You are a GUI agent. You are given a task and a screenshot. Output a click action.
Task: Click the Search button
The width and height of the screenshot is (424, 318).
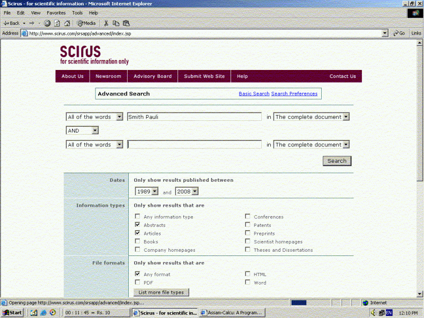tap(337, 161)
